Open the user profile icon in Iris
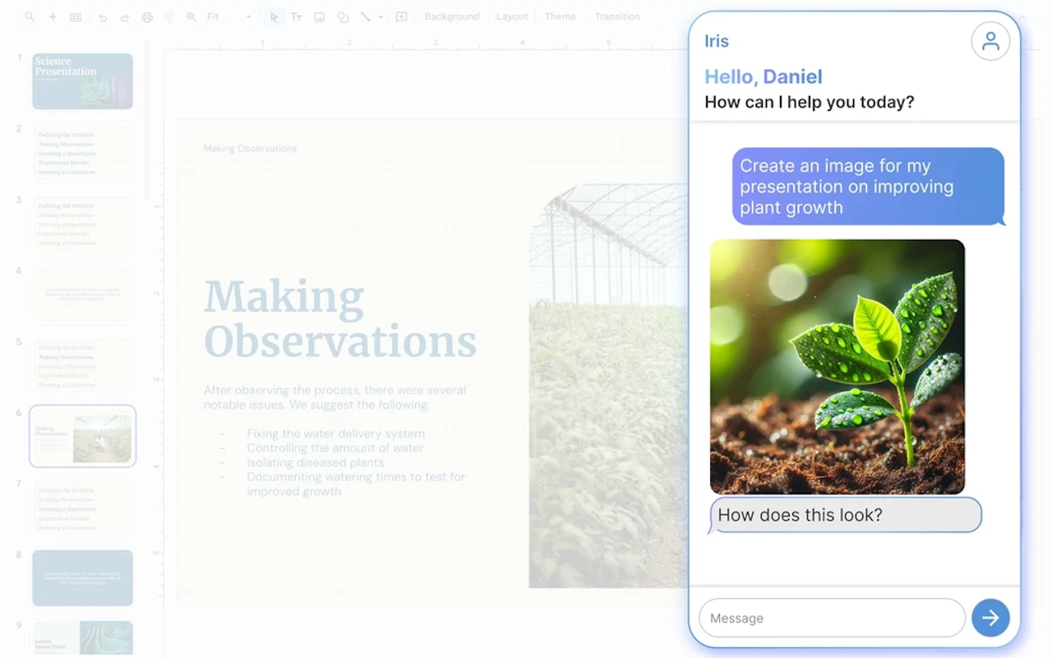 (990, 41)
